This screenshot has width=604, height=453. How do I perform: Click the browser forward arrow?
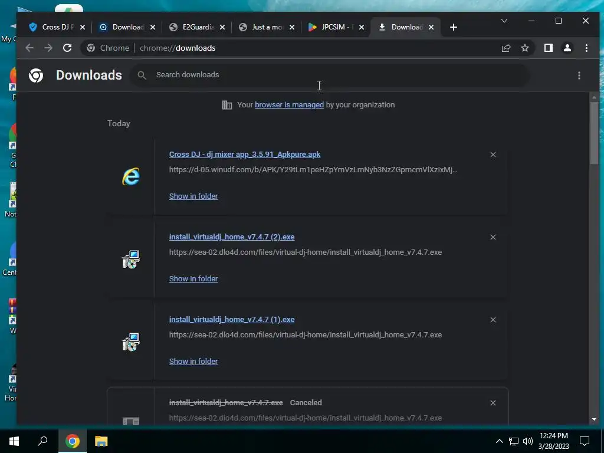pos(48,48)
